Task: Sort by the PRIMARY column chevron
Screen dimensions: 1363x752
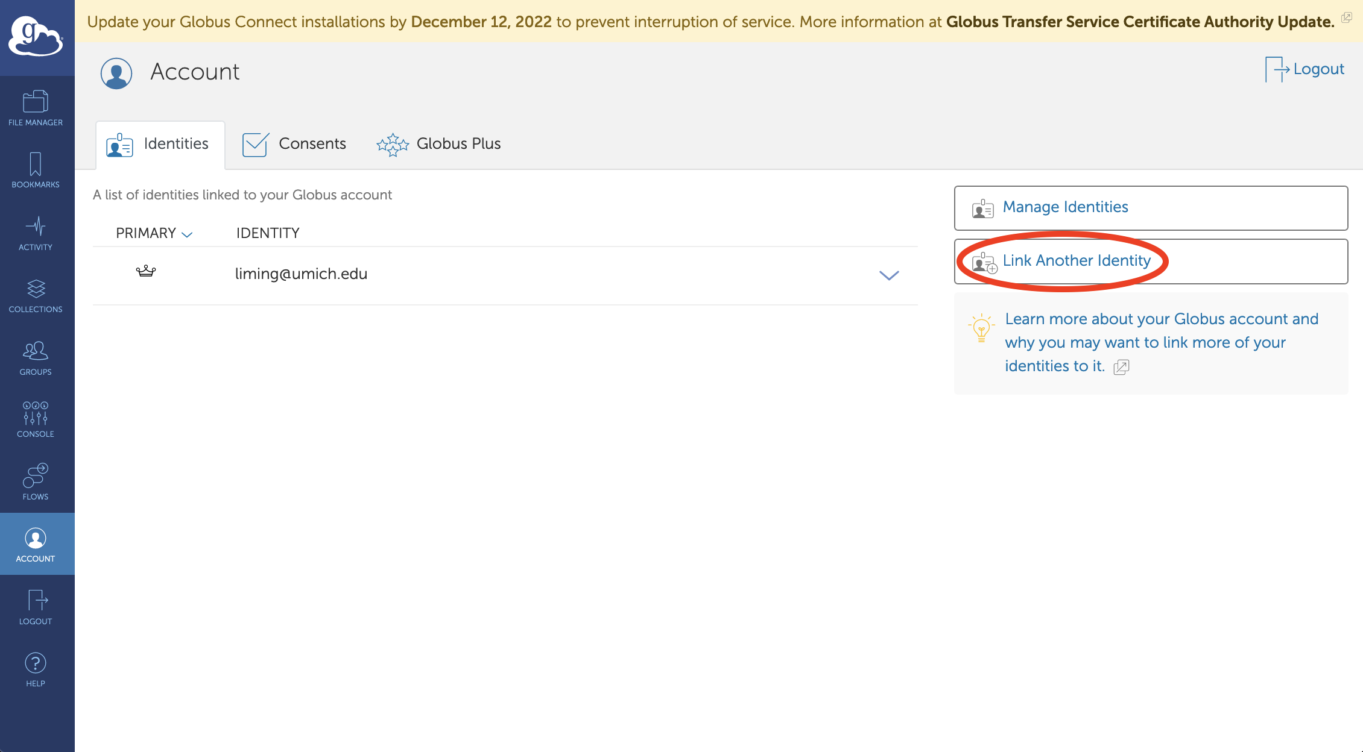Action: [187, 234]
